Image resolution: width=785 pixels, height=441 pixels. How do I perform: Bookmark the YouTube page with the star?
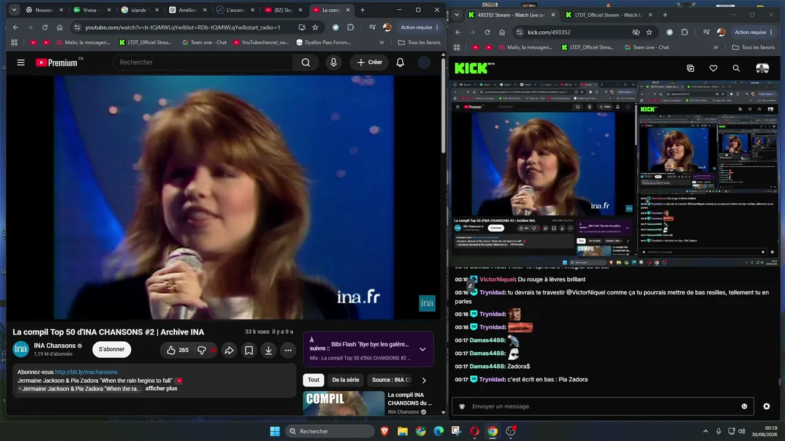[x=315, y=28]
